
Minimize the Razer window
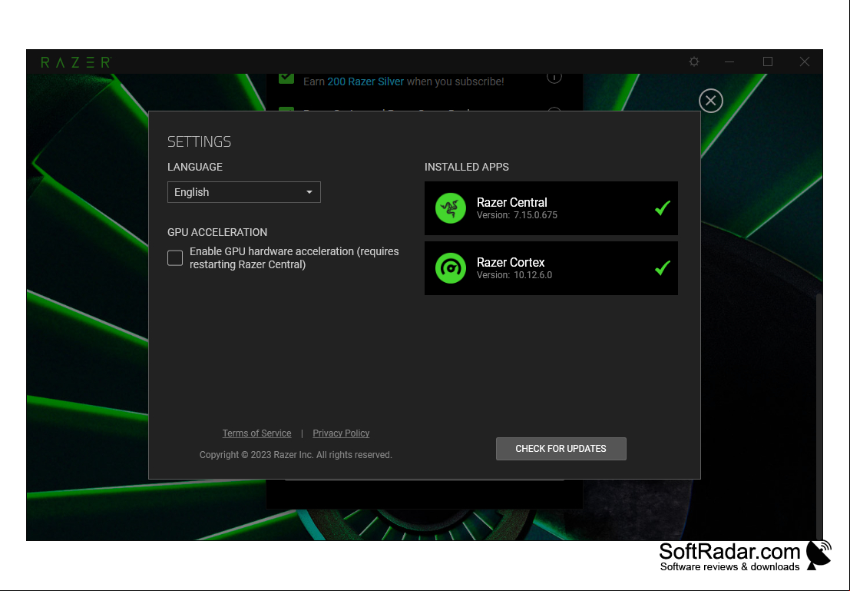tap(729, 62)
